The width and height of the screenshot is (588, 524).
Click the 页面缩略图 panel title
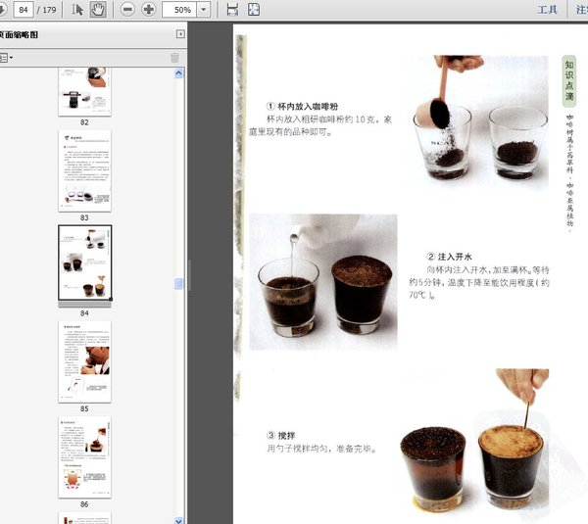(x=19, y=34)
